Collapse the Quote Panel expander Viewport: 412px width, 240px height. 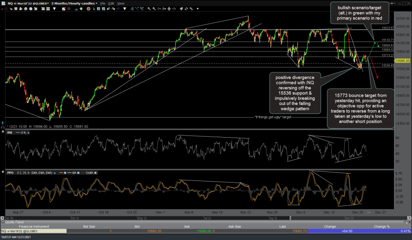(x=3, y=222)
